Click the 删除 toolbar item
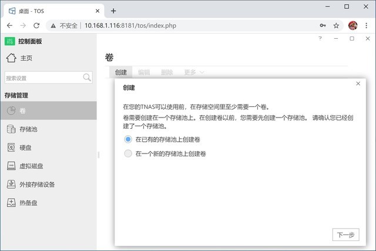Image resolution: width=376 pixels, height=251 pixels. 167,72
